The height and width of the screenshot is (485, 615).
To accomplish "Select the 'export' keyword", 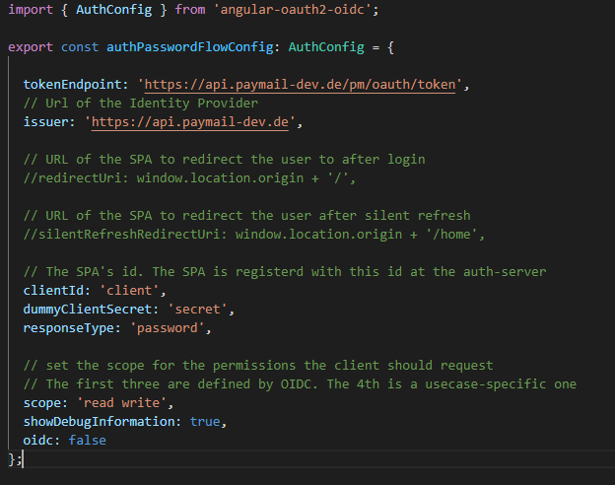I will pyautogui.click(x=31, y=47).
